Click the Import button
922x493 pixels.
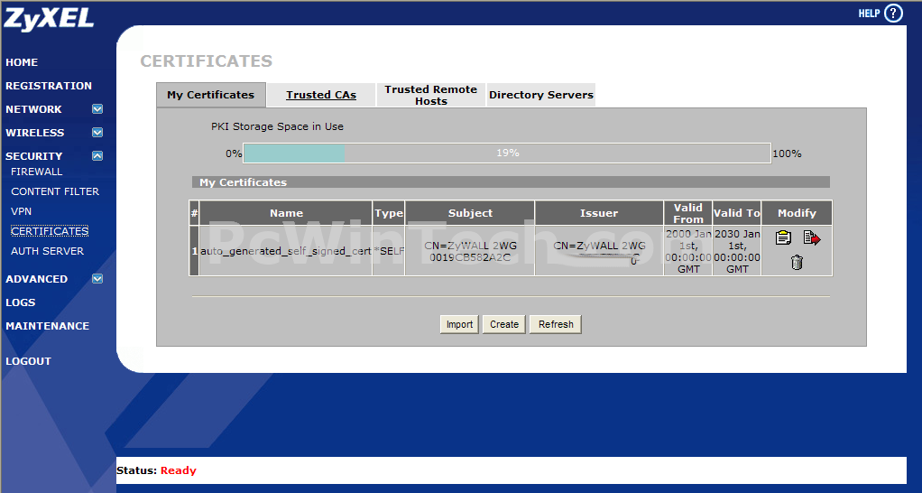coord(459,324)
